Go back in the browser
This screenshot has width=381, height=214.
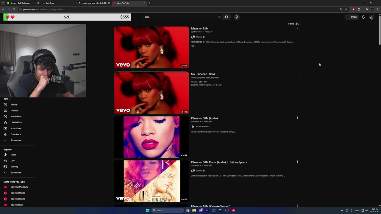pos(3,9)
